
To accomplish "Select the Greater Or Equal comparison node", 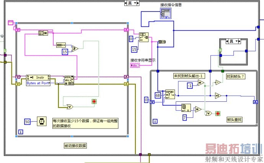I will point(75,49).
